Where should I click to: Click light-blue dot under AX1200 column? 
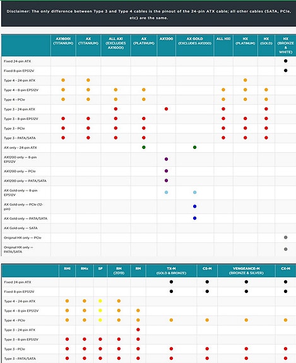tap(166, 193)
